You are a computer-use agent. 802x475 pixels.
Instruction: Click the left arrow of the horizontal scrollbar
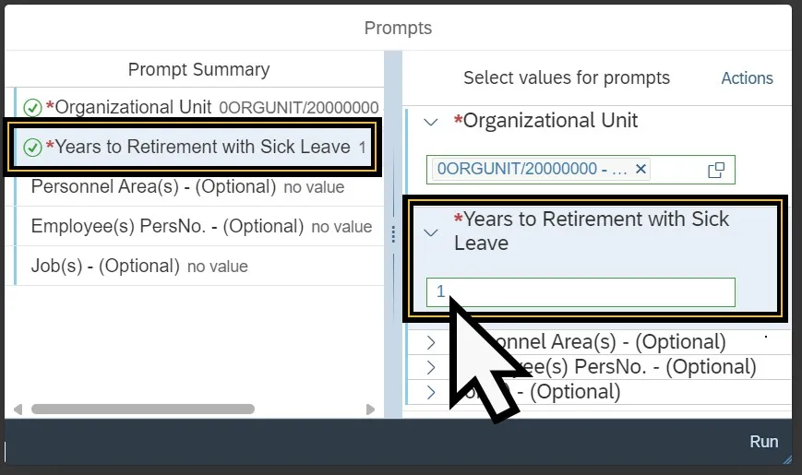pos(18,409)
